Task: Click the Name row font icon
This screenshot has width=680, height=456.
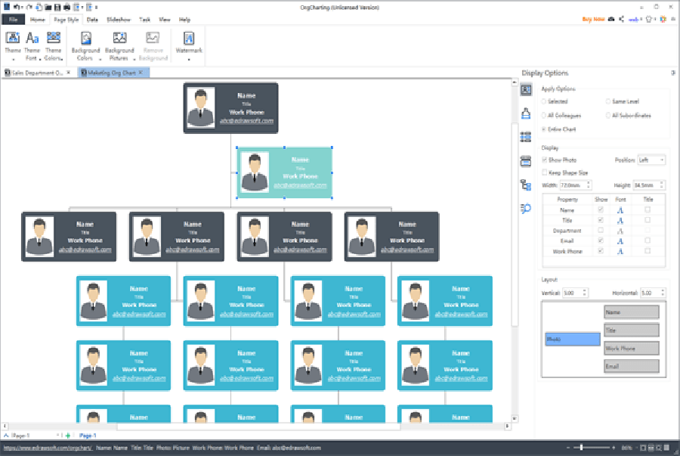Action: click(x=620, y=209)
